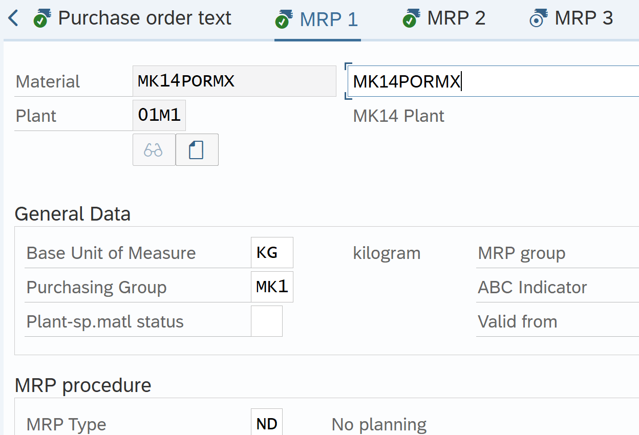
Task: Click the Purchase order text tab status icon
Action: click(42, 19)
